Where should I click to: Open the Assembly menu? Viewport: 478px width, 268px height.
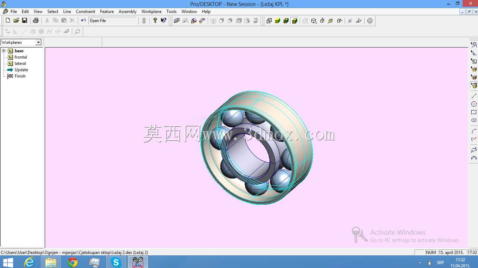128,12
